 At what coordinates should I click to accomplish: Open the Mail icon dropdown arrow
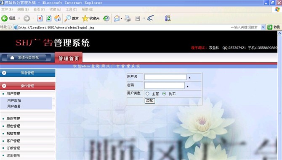click(x=122, y=18)
